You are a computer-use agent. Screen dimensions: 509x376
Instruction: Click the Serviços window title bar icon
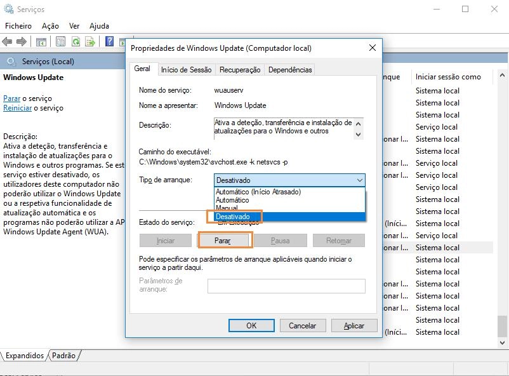pos(7,9)
